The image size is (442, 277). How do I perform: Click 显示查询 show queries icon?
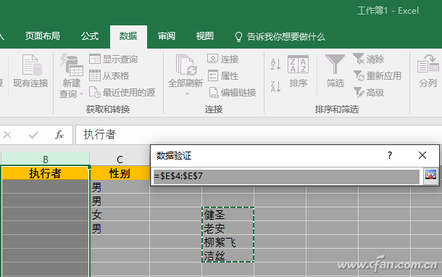95,59
